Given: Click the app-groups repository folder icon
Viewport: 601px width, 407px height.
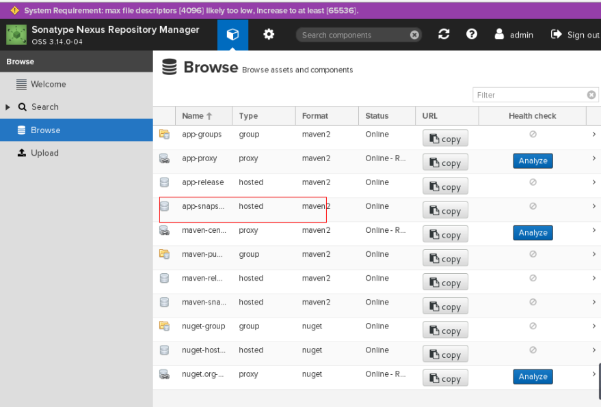Looking at the screenshot, I should 164,135.
